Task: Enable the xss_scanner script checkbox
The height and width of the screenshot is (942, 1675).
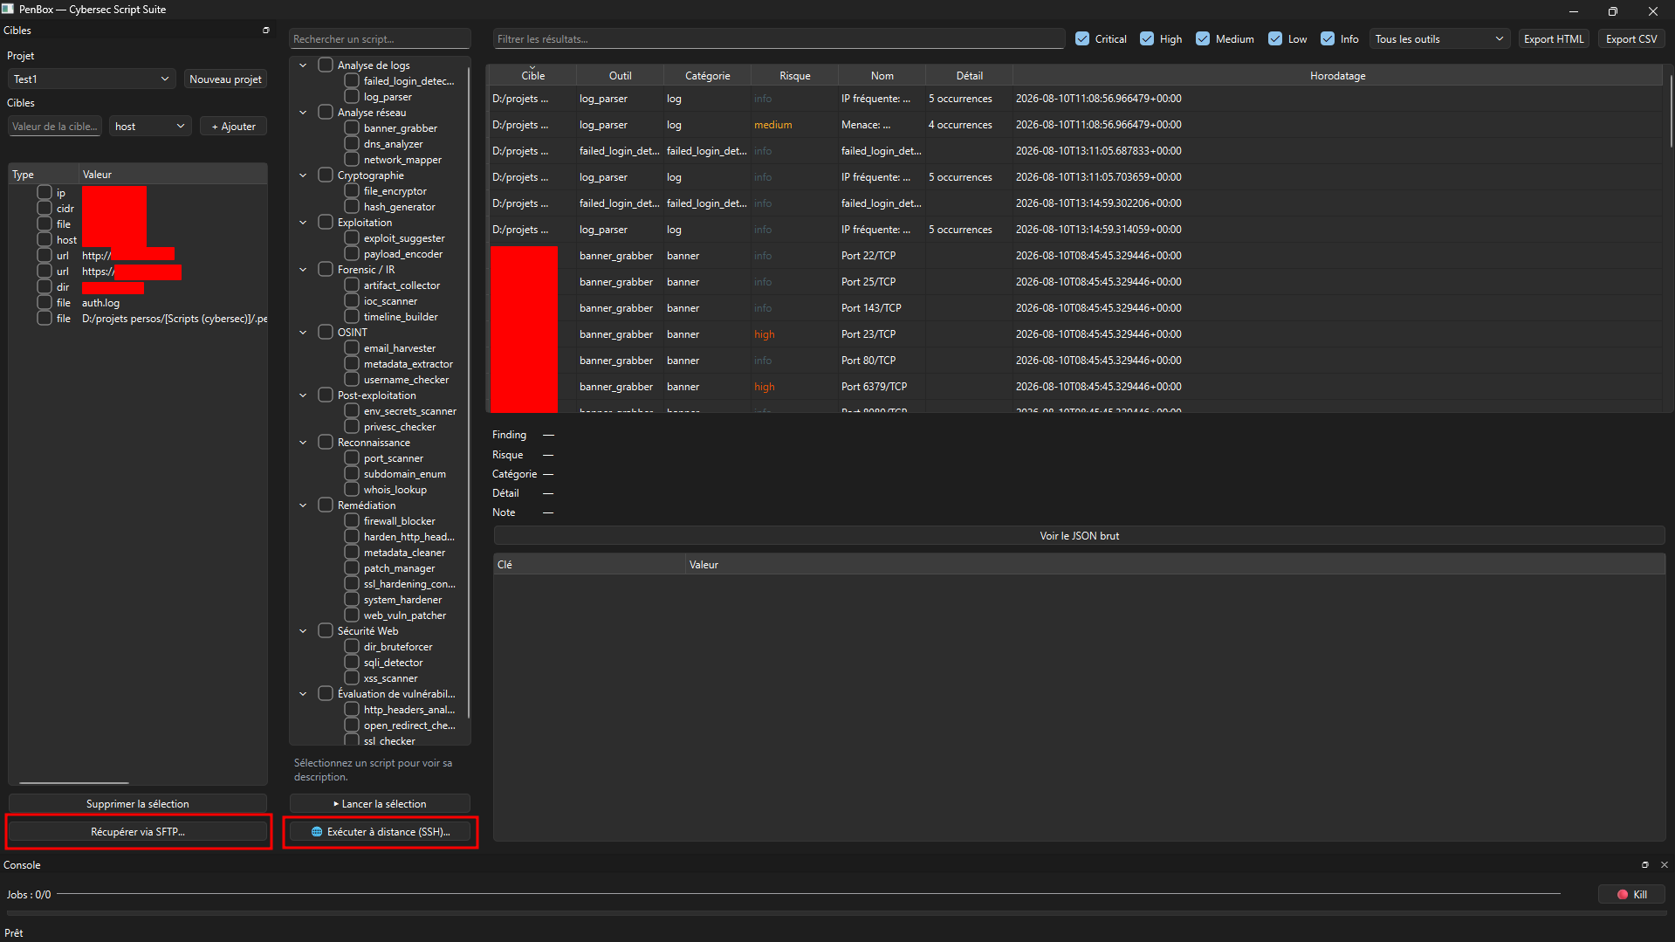Action: click(x=352, y=678)
